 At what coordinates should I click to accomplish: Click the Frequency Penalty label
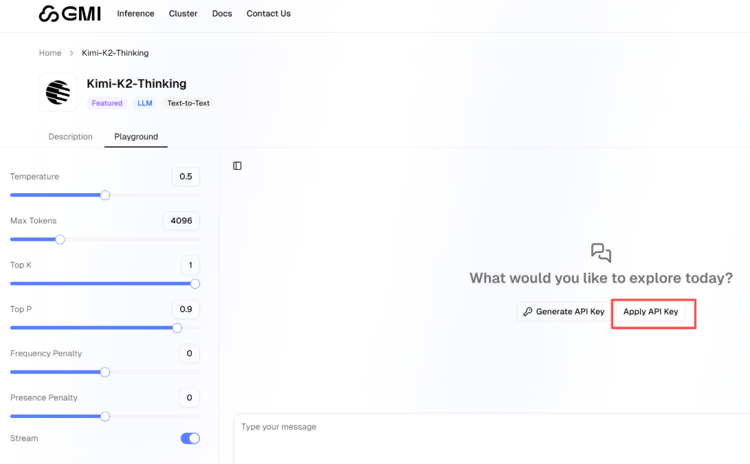point(46,353)
